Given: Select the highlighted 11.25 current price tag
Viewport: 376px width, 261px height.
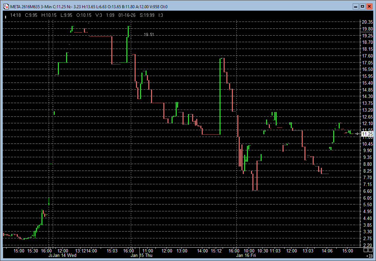Looking at the screenshot, I should click(367, 134).
